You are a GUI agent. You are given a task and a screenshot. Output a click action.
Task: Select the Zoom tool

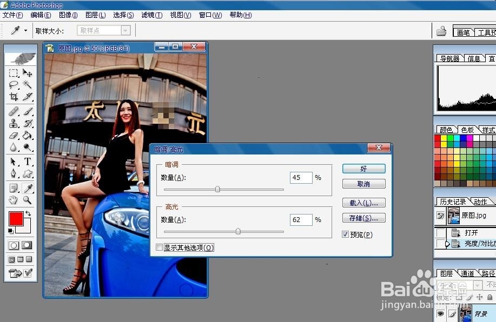tap(28, 199)
